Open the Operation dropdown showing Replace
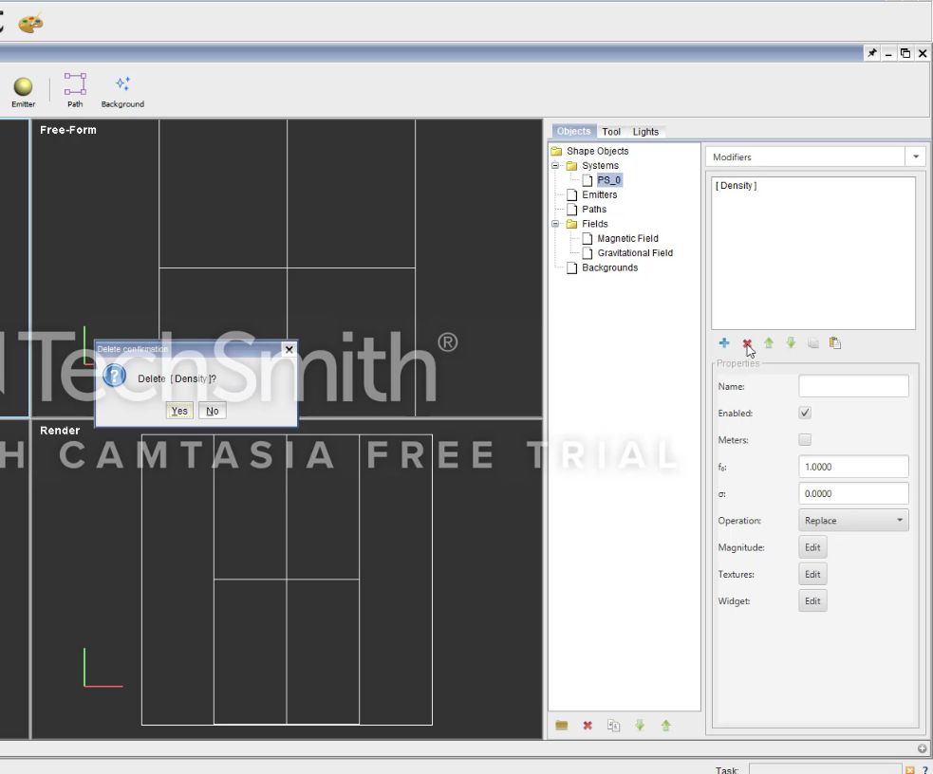This screenshot has width=933, height=774. point(853,520)
